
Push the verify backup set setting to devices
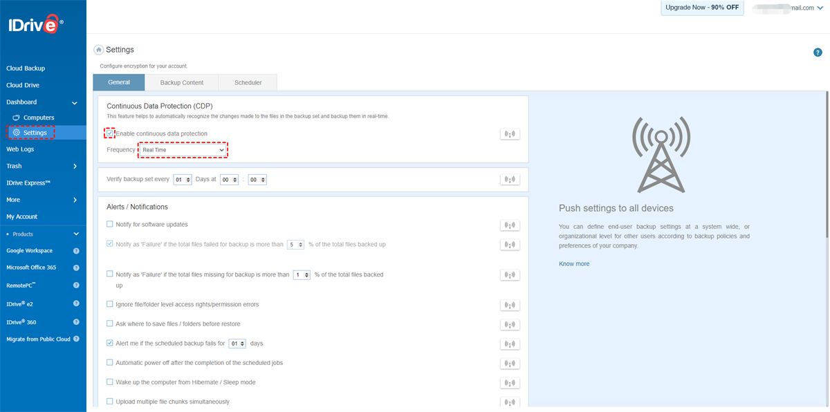(510, 180)
